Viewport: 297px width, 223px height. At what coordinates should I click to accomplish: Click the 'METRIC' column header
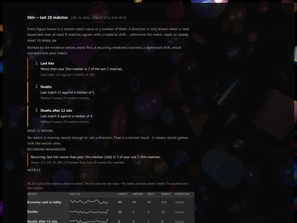(x=32, y=194)
